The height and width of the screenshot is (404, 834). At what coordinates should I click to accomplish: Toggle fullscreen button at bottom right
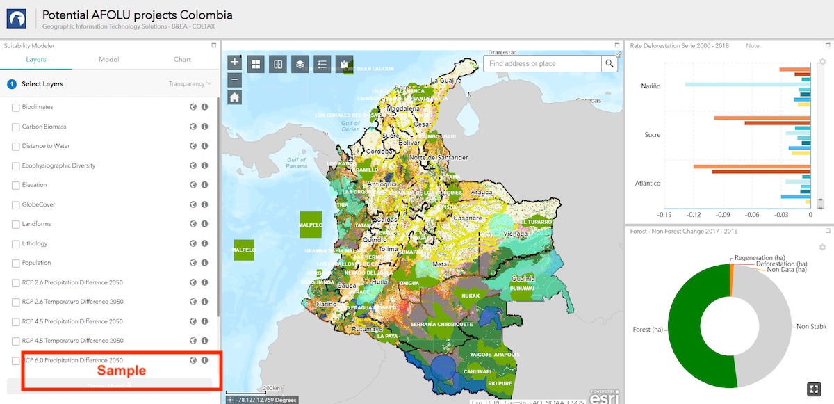tap(816, 389)
